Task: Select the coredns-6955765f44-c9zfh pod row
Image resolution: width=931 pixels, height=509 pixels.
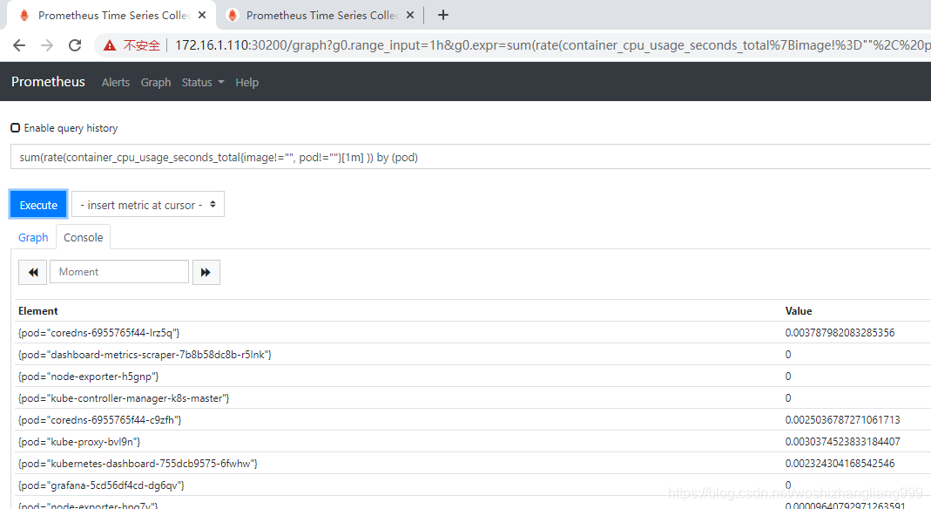Action: pyautogui.click(x=473, y=420)
